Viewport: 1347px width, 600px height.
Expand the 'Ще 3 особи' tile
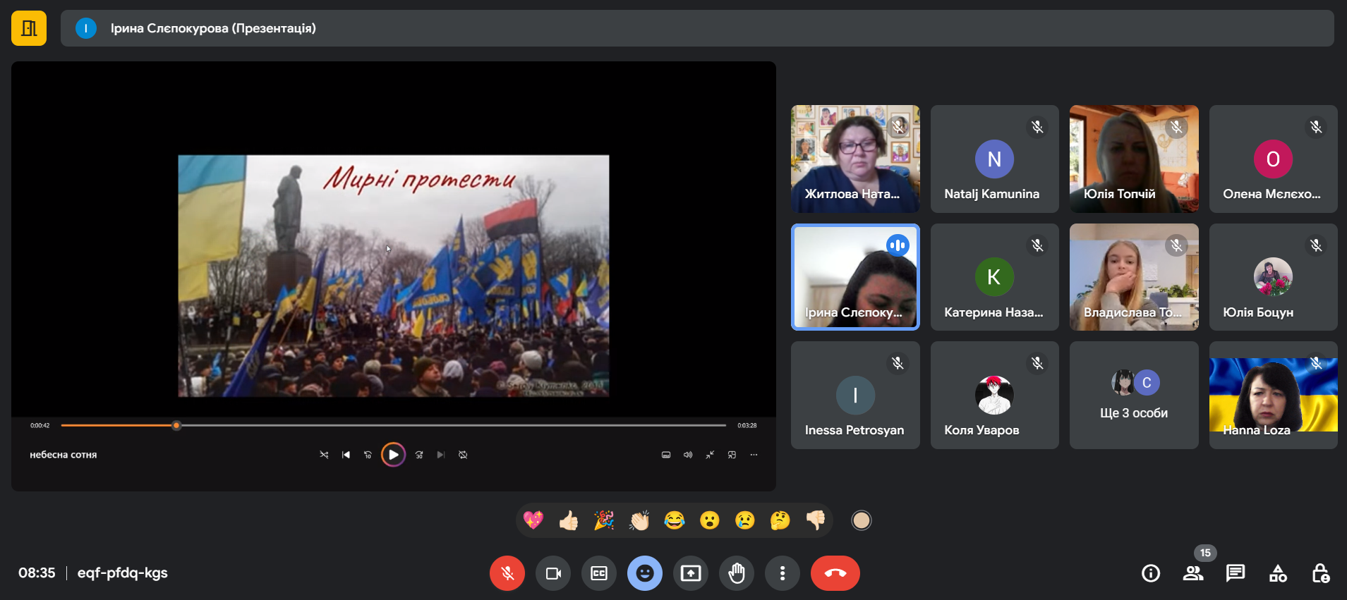pyautogui.click(x=1133, y=395)
